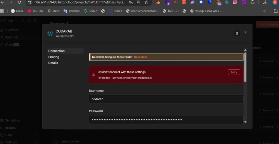Open All Bookmarks folder icon
279x144 pixels.
click(276, 11)
